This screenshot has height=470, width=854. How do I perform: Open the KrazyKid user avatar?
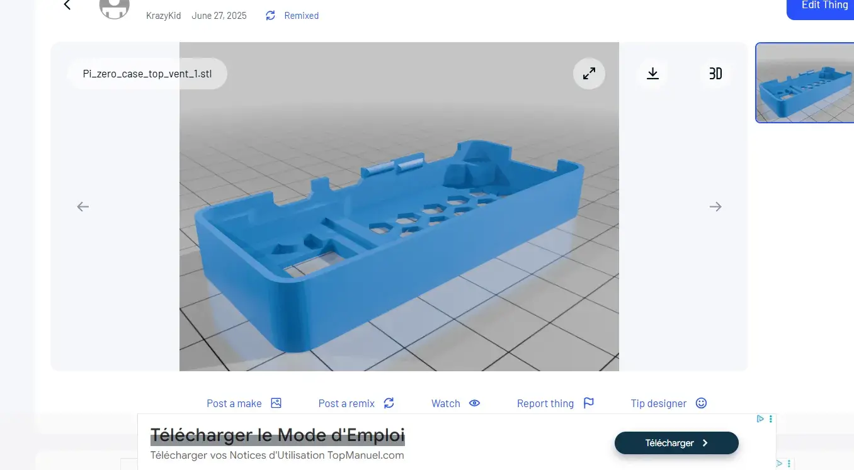point(115,8)
